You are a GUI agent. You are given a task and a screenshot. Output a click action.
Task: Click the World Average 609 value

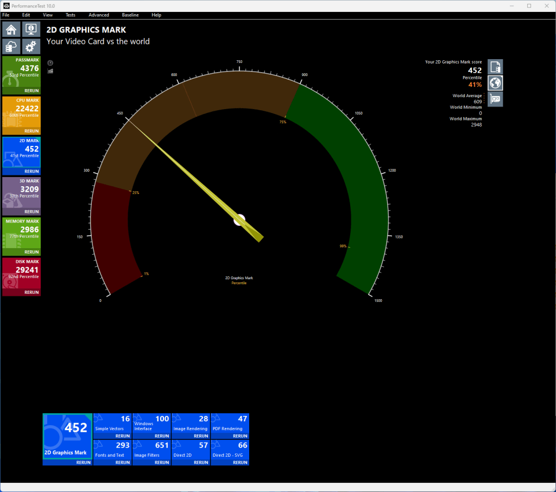click(478, 102)
